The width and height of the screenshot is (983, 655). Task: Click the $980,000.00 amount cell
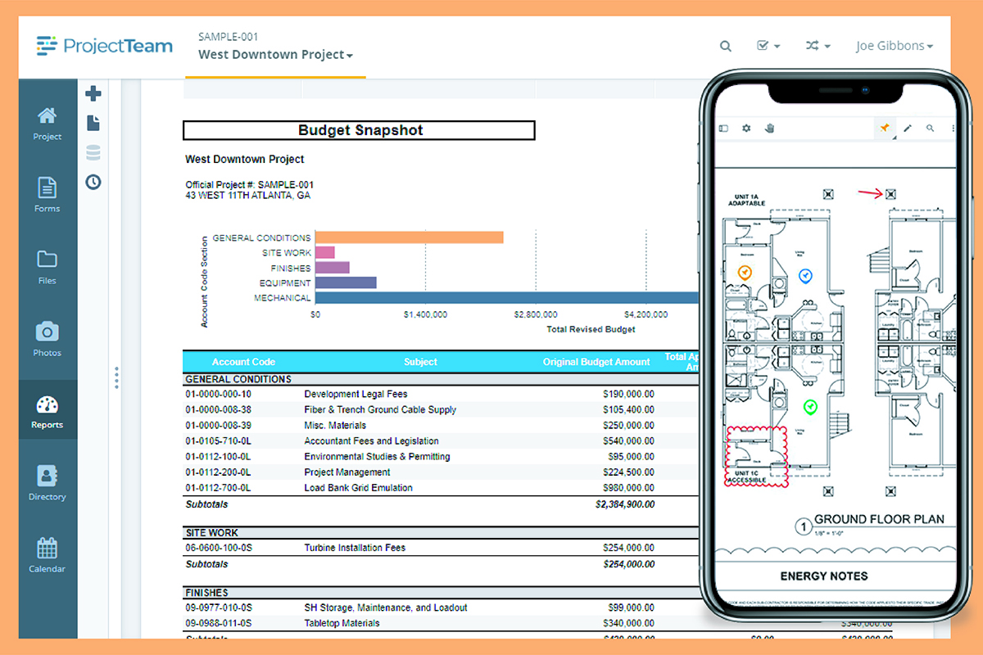tap(628, 487)
